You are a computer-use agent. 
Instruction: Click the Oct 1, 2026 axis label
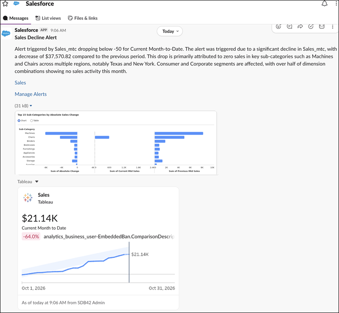34,288
